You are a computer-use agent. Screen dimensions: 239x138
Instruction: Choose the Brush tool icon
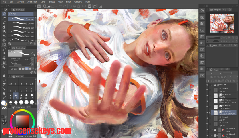pyautogui.click(x=4, y=23)
